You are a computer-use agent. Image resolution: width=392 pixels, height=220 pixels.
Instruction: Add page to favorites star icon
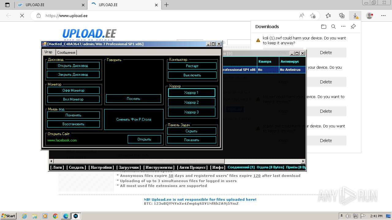click(x=313, y=16)
